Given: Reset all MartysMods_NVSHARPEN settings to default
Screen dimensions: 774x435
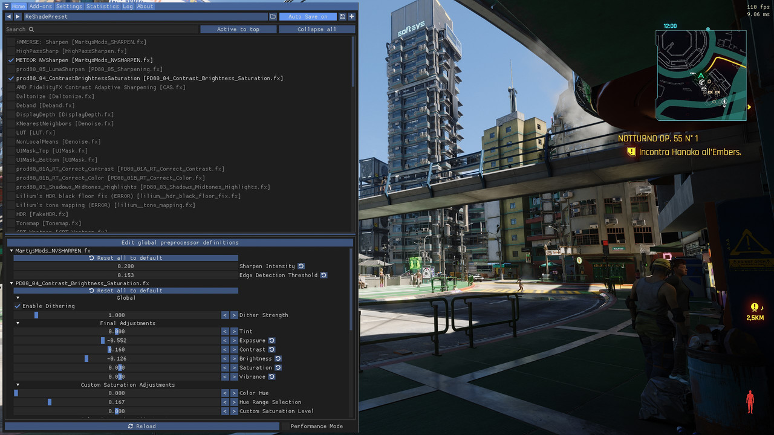Looking at the screenshot, I should [x=126, y=258].
